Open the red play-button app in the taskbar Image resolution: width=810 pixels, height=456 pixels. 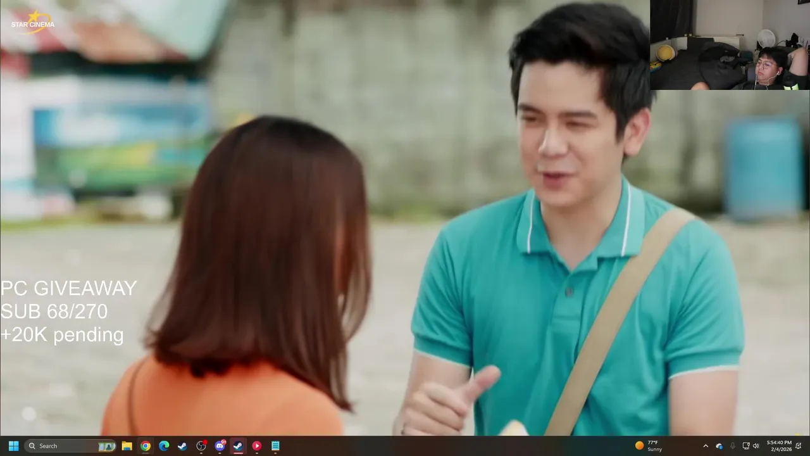tap(257, 446)
